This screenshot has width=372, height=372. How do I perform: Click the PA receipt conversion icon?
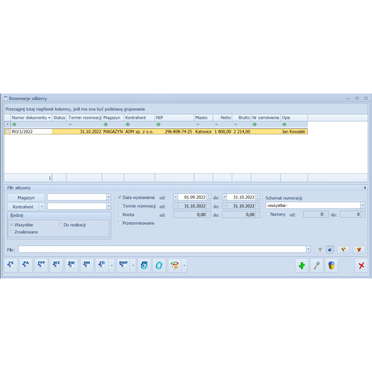[26, 265]
